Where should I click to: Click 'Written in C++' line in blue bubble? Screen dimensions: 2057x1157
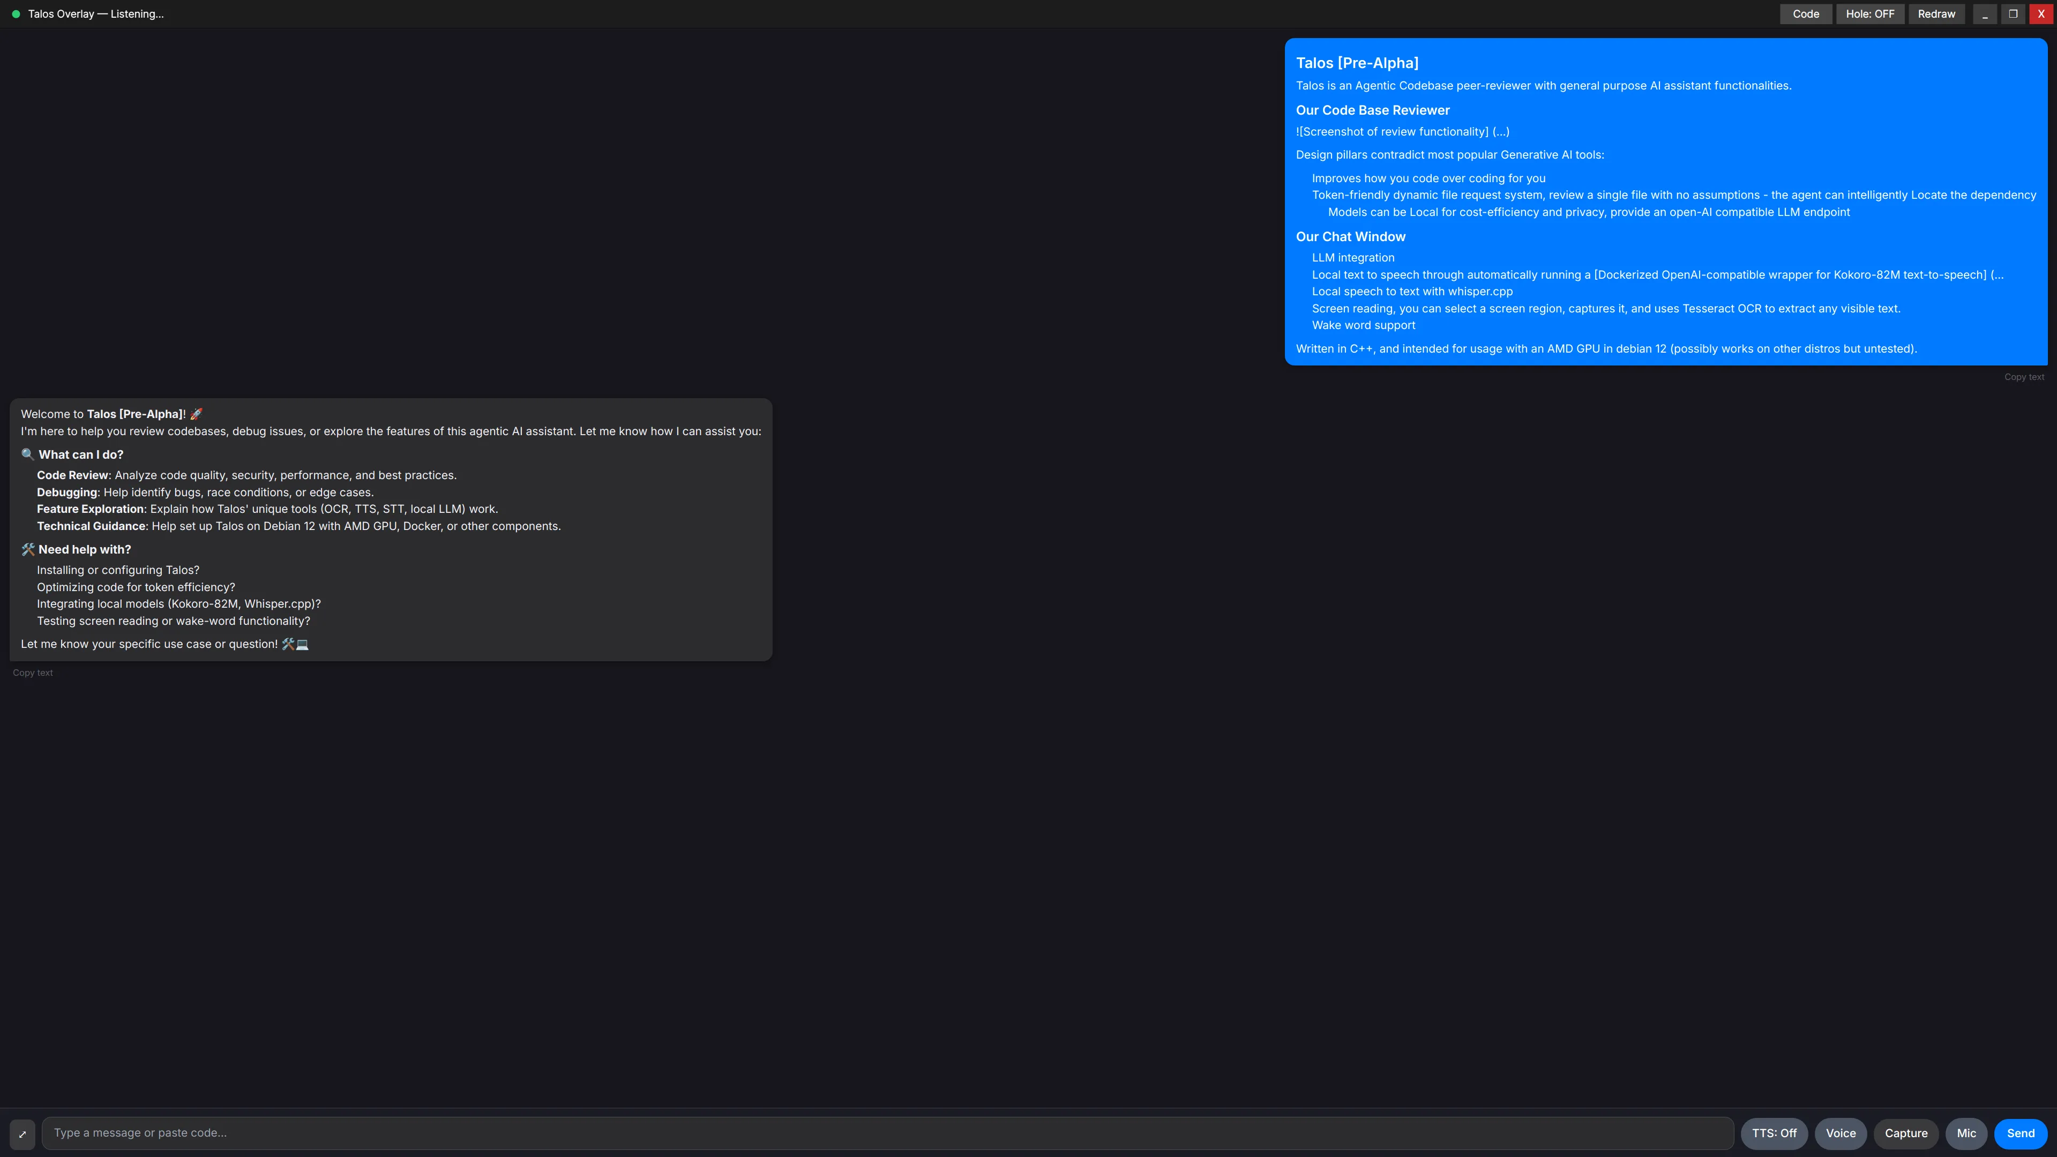[1606, 349]
